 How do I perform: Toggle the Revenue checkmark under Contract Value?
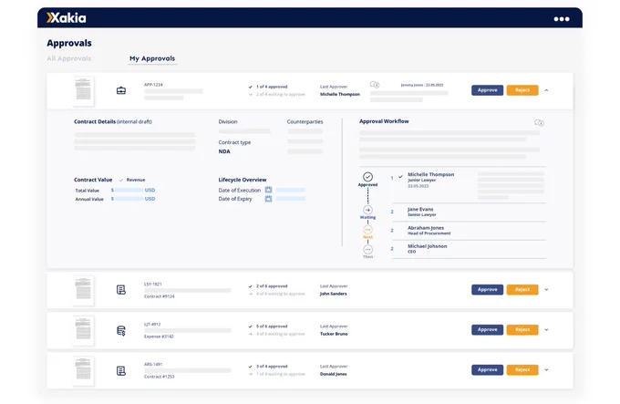pos(121,180)
